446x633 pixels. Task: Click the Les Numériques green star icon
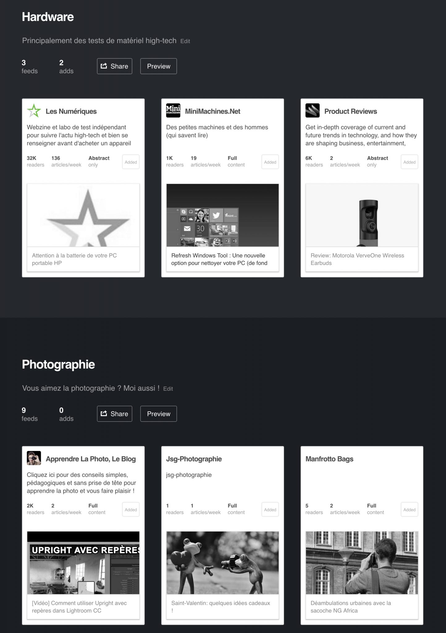pos(34,111)
